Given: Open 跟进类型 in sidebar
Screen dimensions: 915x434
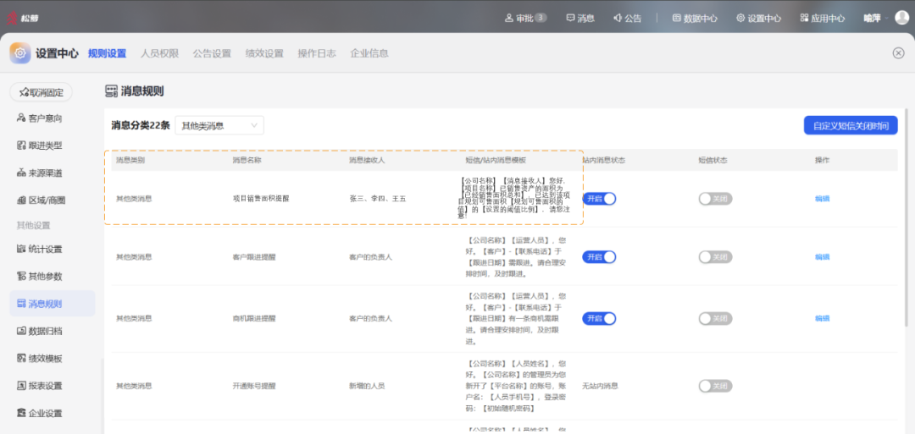Looking at the screenshot, I should [40, 145].
